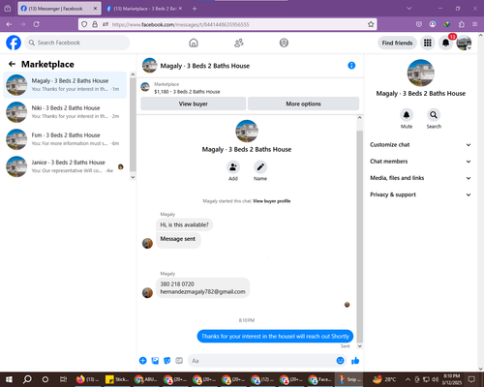Open Magaly 3 Beds 2 Baths conversation

coord(65,85)
